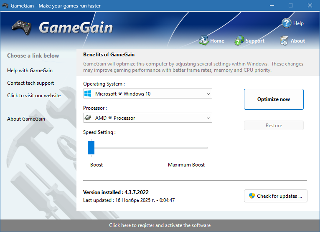The width and height of the screenshot is (320, 232).
Task: Click the Benefits of GameGain heading
Action: (x=109, y=55)
